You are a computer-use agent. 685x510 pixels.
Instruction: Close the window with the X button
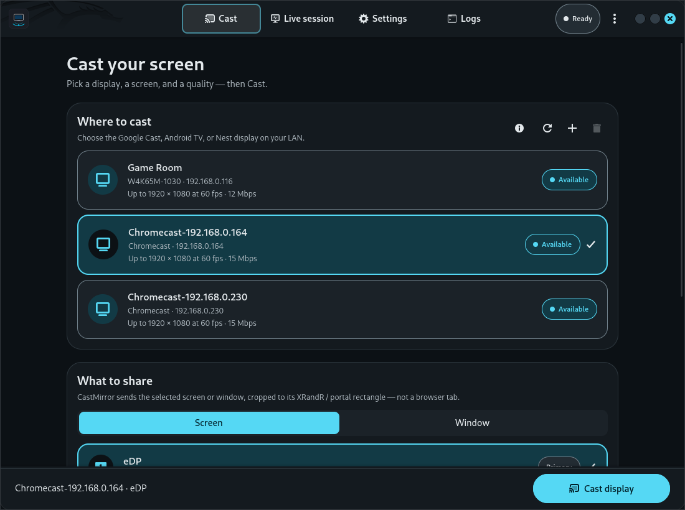coord(669,19)
